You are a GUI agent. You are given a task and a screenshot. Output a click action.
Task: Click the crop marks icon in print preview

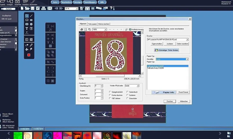pyautogui.click(x=86, y=30)
